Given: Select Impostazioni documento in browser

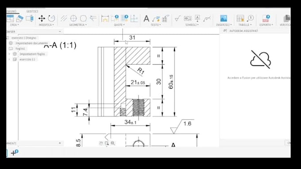Looking at the screenshot, I should [32, 43].
